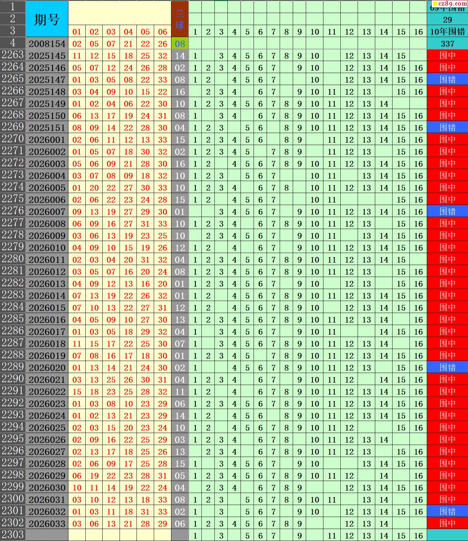Select red ball 16 in row 2026012
This screenshot has width=468, height=541.
pos(128,271)
